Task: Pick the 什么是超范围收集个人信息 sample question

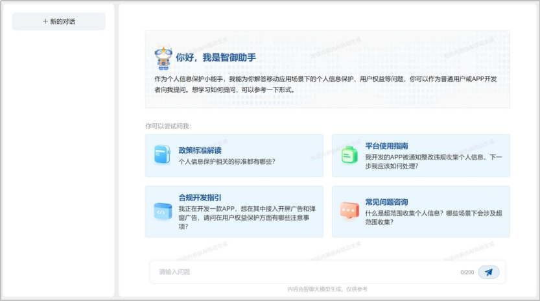Action: [x=433, y=217]
